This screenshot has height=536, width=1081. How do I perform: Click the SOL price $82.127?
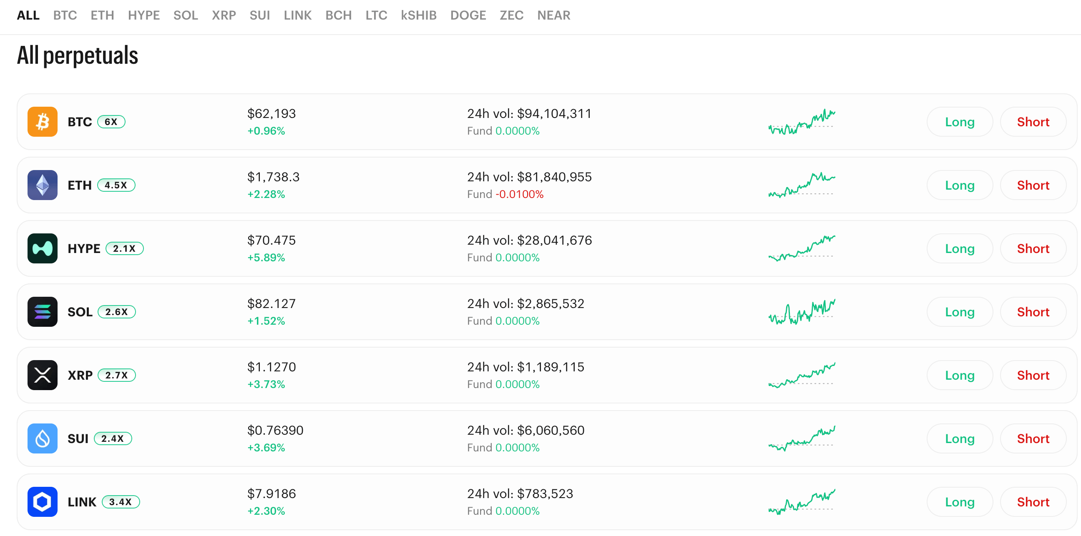(272, 304)
